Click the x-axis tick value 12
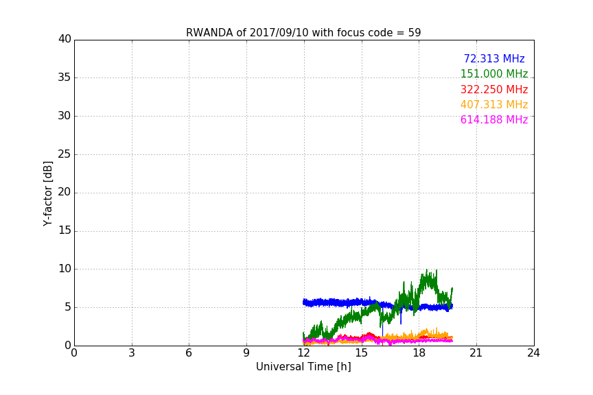Image resolution: width=593 pixels, height=395 pixels. tap(303, 353)
